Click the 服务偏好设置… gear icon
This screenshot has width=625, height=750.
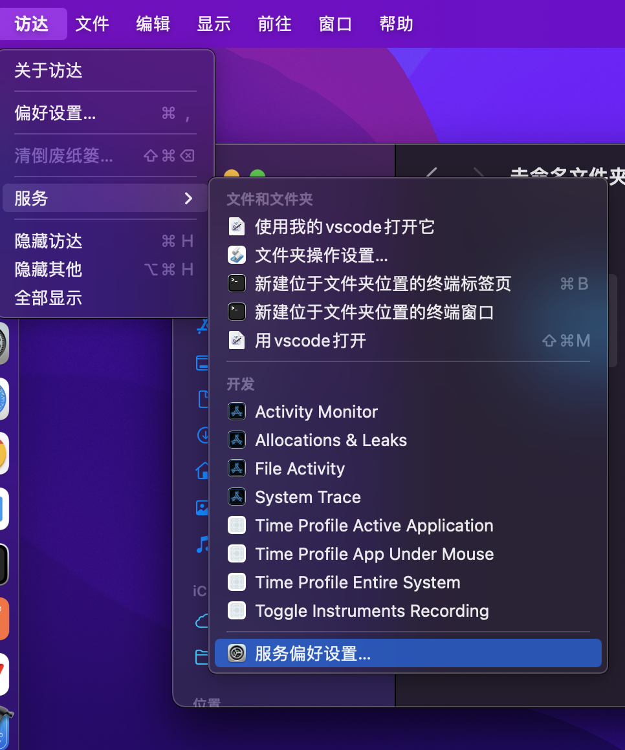[x=236, y=653]
